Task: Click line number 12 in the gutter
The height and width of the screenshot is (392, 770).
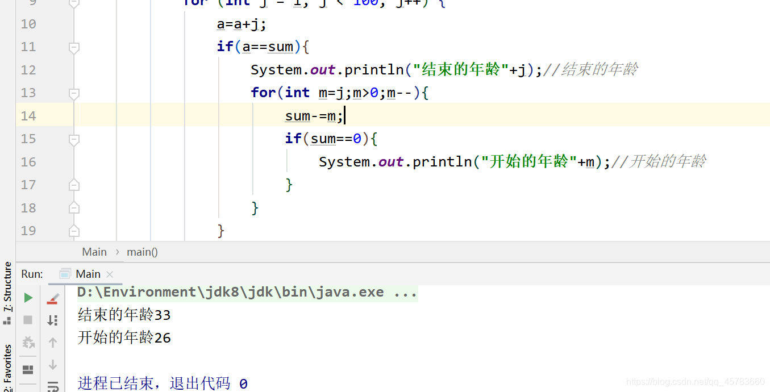Action: [x=28, y=70]
